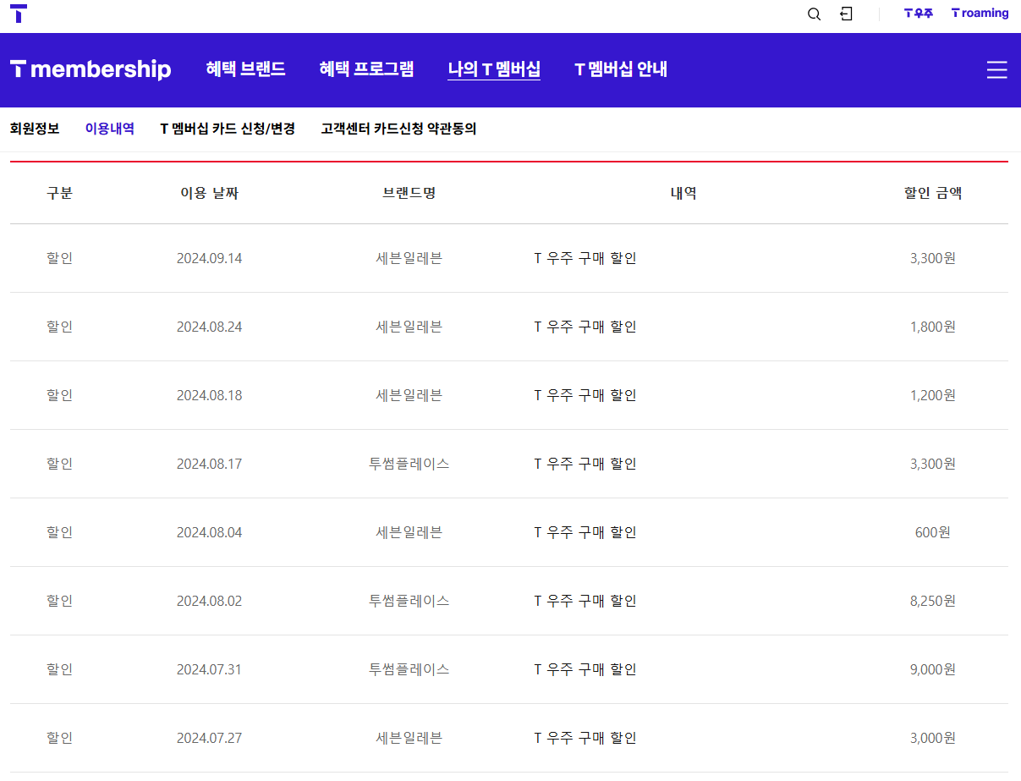
Task: Open T 멤버십 안내 menu
Action: click(x=621, y=69)
